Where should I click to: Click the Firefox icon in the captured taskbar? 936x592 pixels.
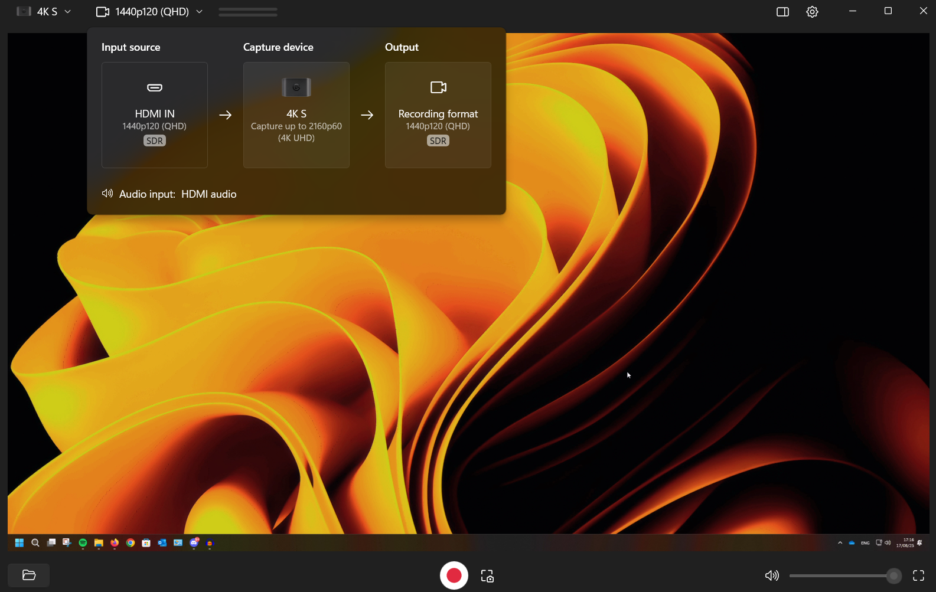(x=115, y=543)
